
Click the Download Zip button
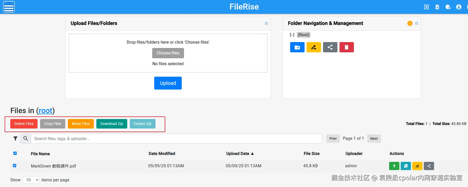click(112, 124)
